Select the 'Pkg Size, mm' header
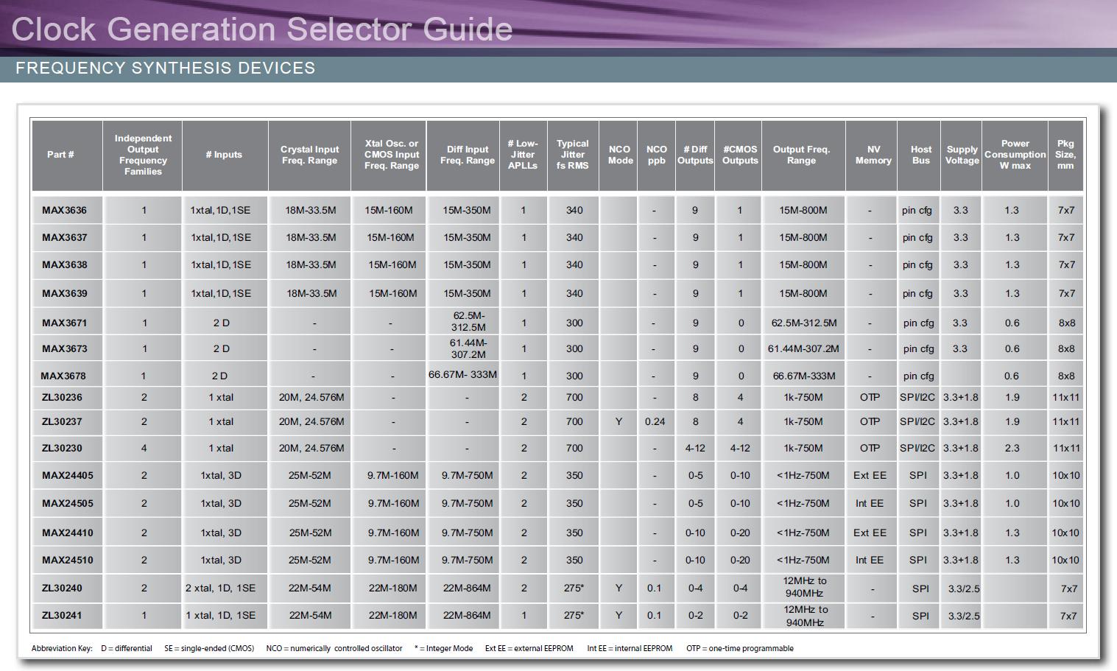This screenshot has height=671, width=1117. [1065, 155]
